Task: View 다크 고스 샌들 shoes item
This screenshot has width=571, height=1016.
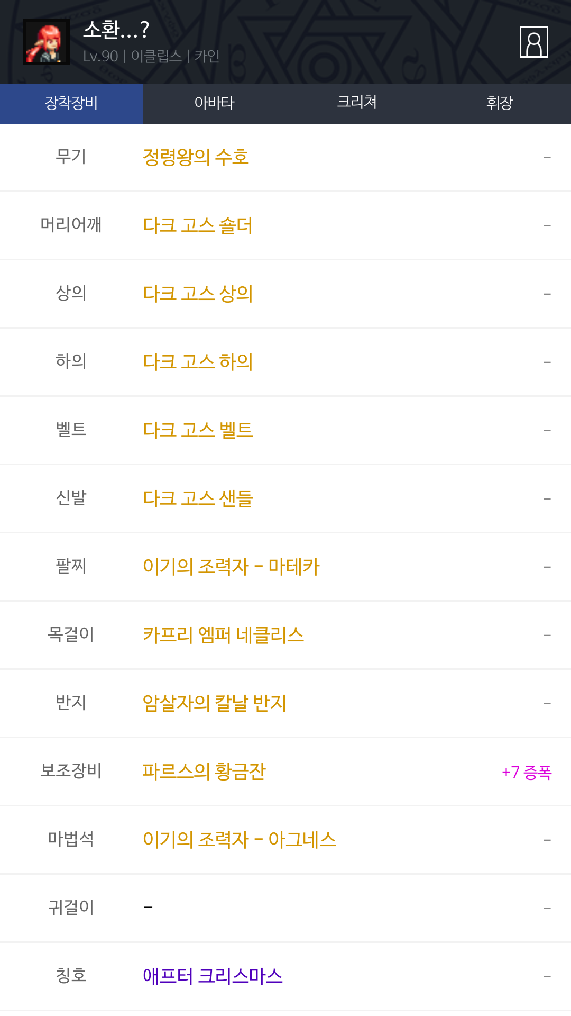Action: coord(198,498)
